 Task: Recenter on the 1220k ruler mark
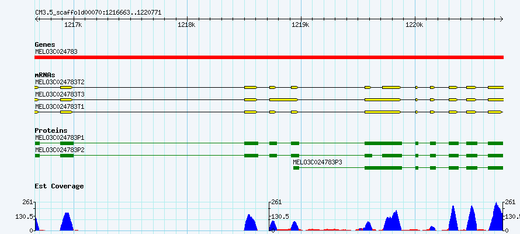coord(415,25)
